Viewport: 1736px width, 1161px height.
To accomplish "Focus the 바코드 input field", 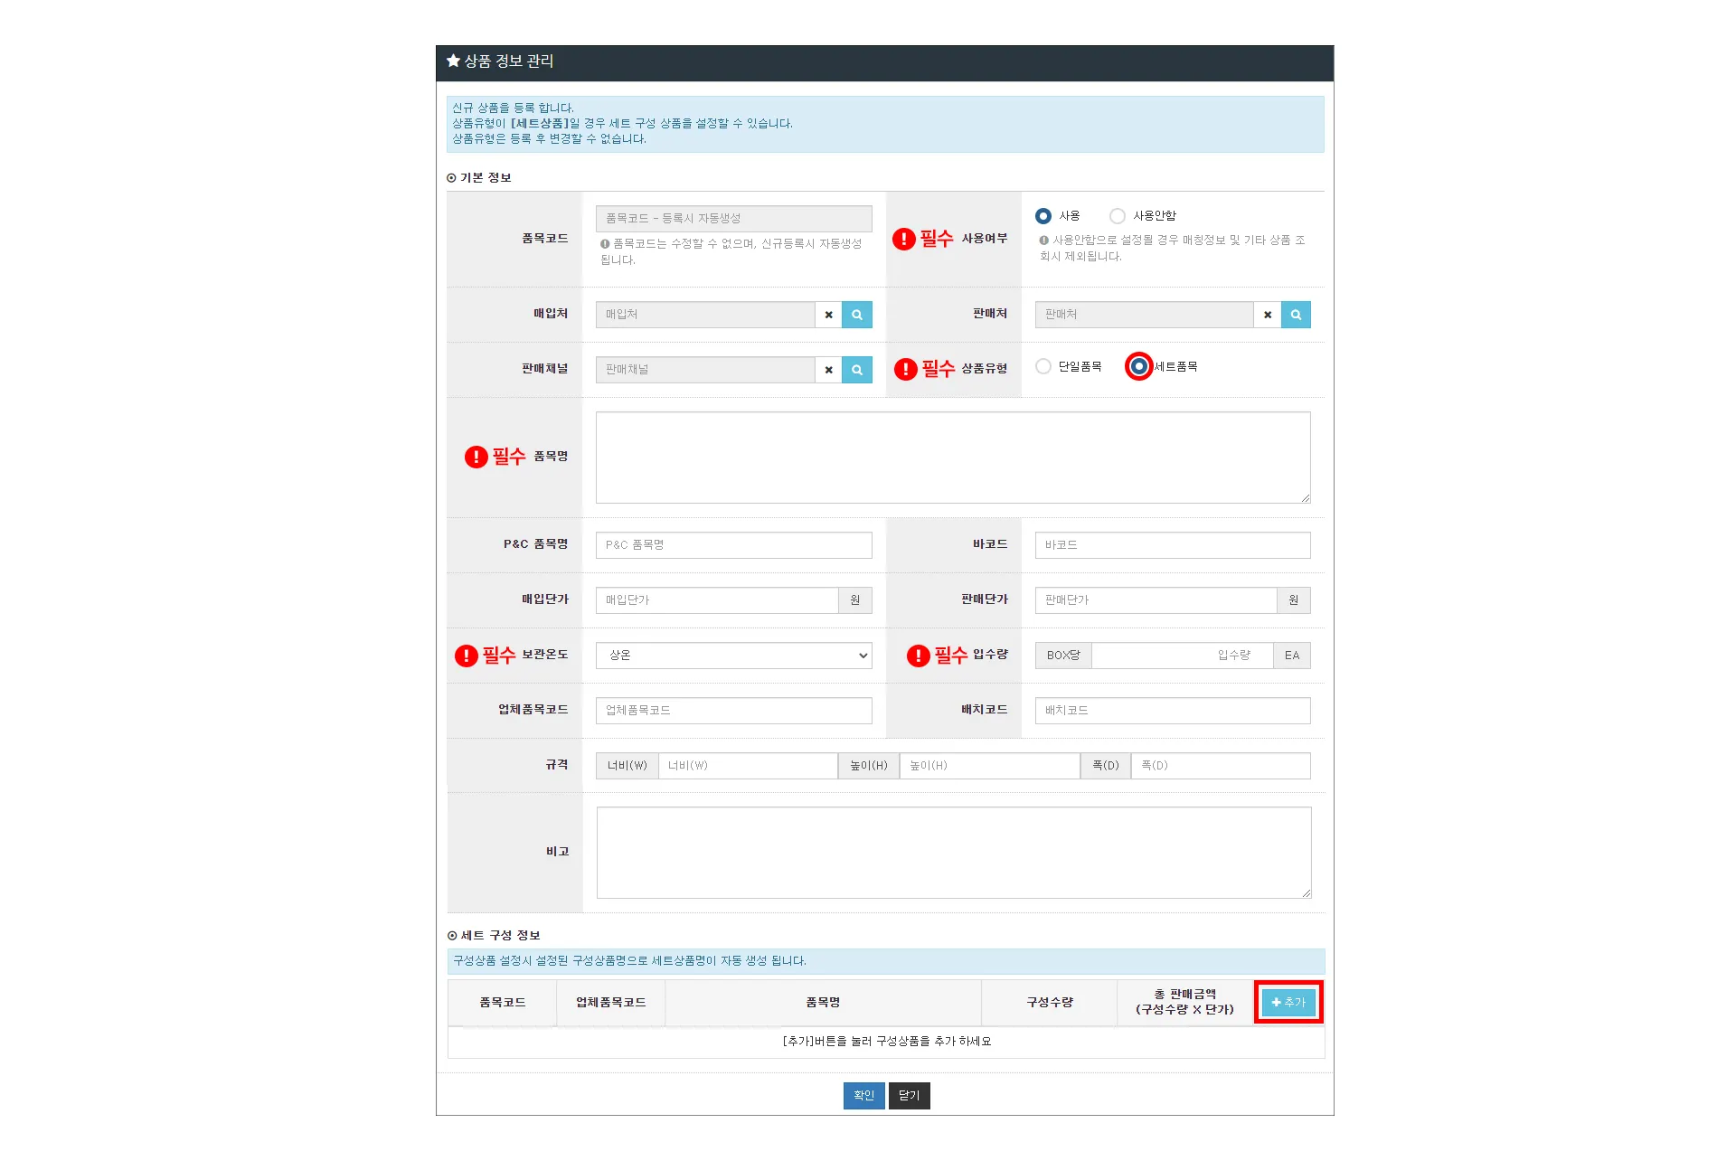I will pyautogui.click(x=1172, y=545).
